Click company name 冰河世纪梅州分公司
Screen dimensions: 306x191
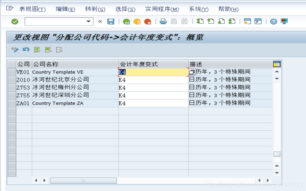[x=61, y=87]
